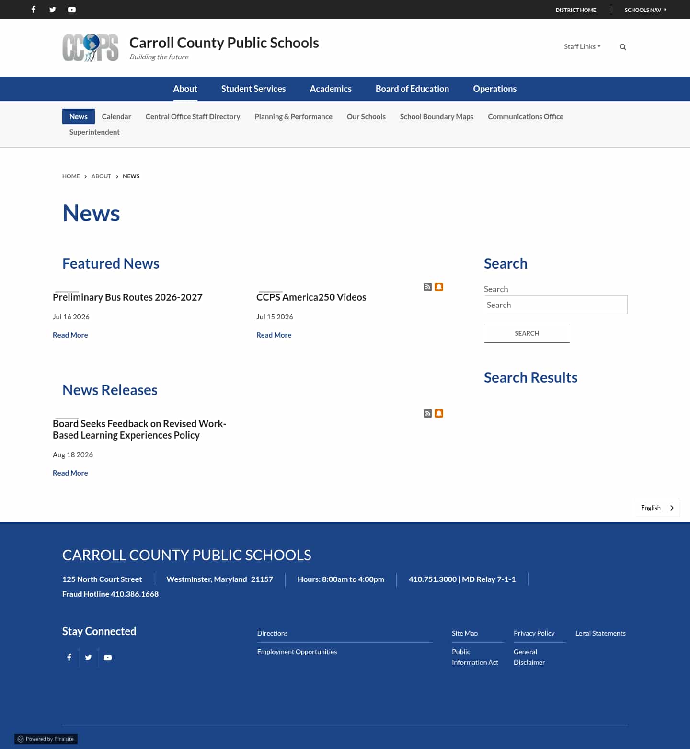Viewport: 690px width, 749px height.
Task: Open Central Office Staff Directory
Action: 193,116
